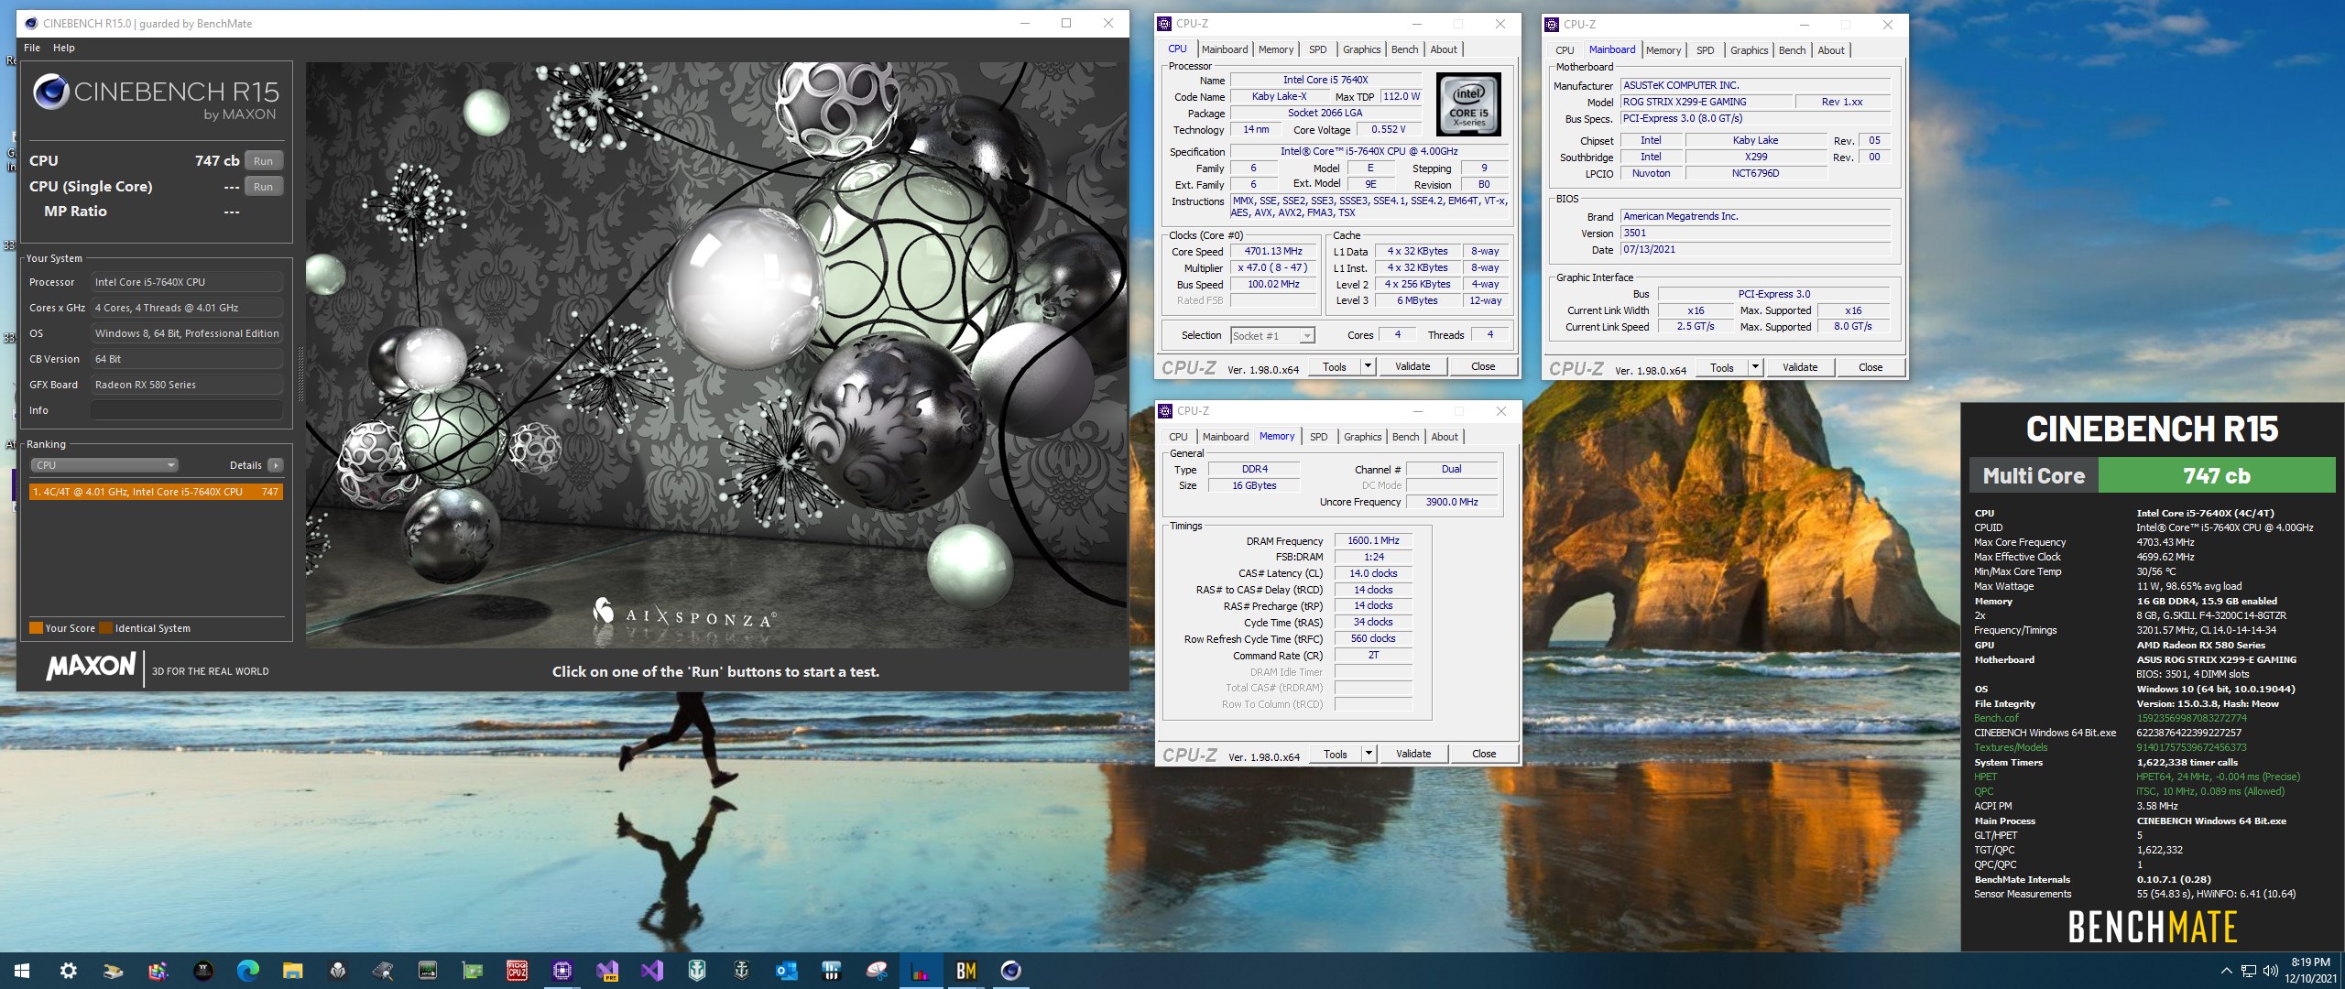Open Visual Studio taskbar icon
The width and height of the screenshot is (2345, 989).
tap(651, 971)
